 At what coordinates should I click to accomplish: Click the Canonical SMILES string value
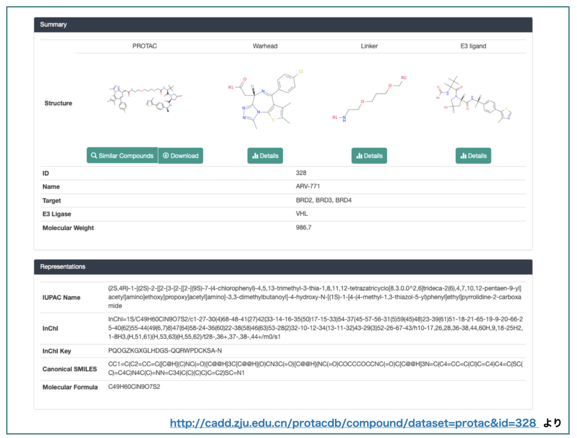click(316, 369)
